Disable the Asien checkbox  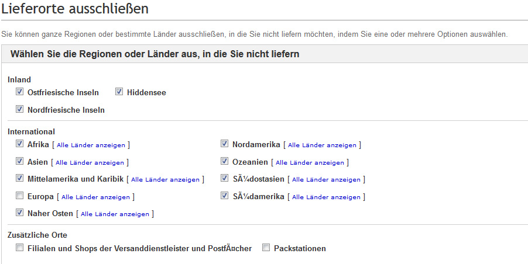click(x=20, y=162)
